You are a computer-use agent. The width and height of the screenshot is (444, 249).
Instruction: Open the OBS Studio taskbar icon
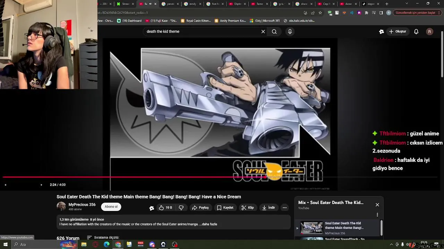pos(174,245)
